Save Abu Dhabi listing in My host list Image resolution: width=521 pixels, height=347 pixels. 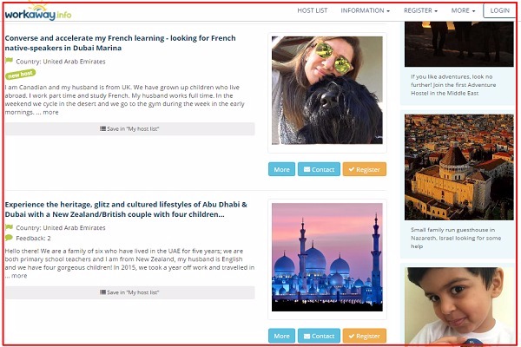[x=130, y=292]
